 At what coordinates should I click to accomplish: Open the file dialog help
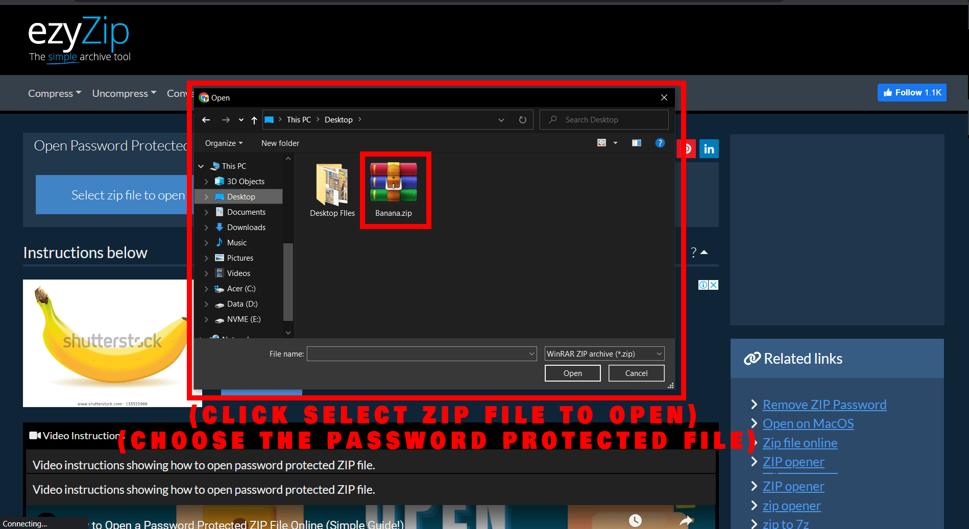660,143
